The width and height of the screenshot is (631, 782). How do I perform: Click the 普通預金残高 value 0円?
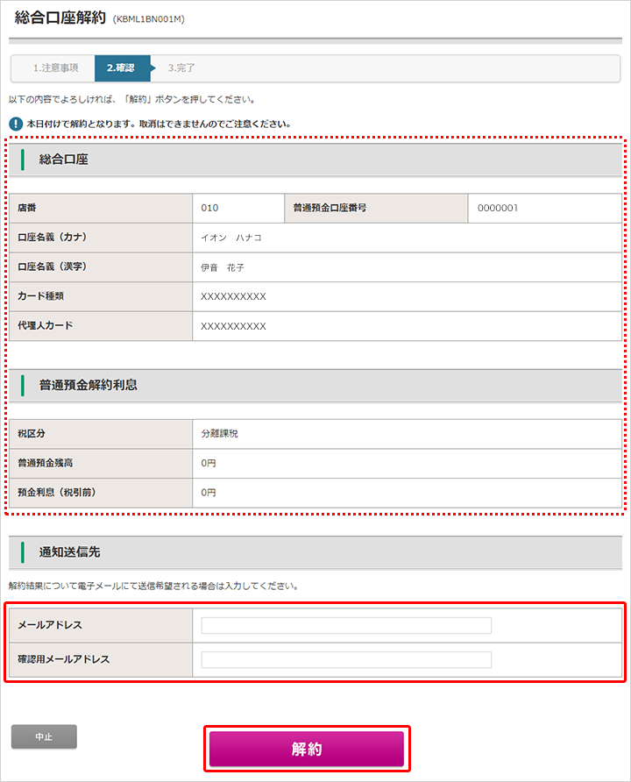(209, 463)
